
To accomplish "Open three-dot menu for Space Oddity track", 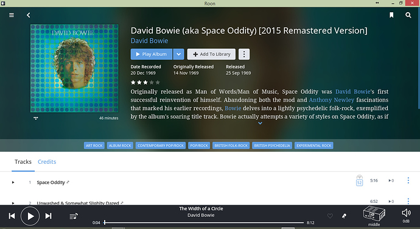I will click(x=408, y=180).
